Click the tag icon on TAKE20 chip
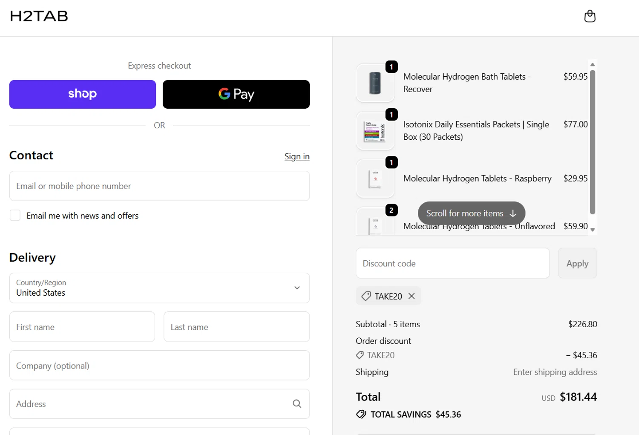This screenshot has height=435, width=639. click(366, 296)
